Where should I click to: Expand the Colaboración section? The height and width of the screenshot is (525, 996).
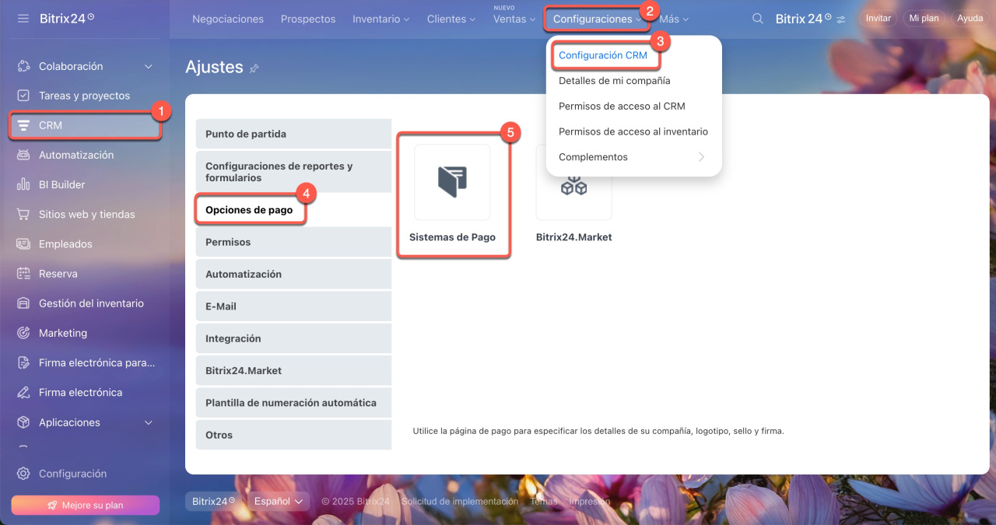(x=149, y=67)
